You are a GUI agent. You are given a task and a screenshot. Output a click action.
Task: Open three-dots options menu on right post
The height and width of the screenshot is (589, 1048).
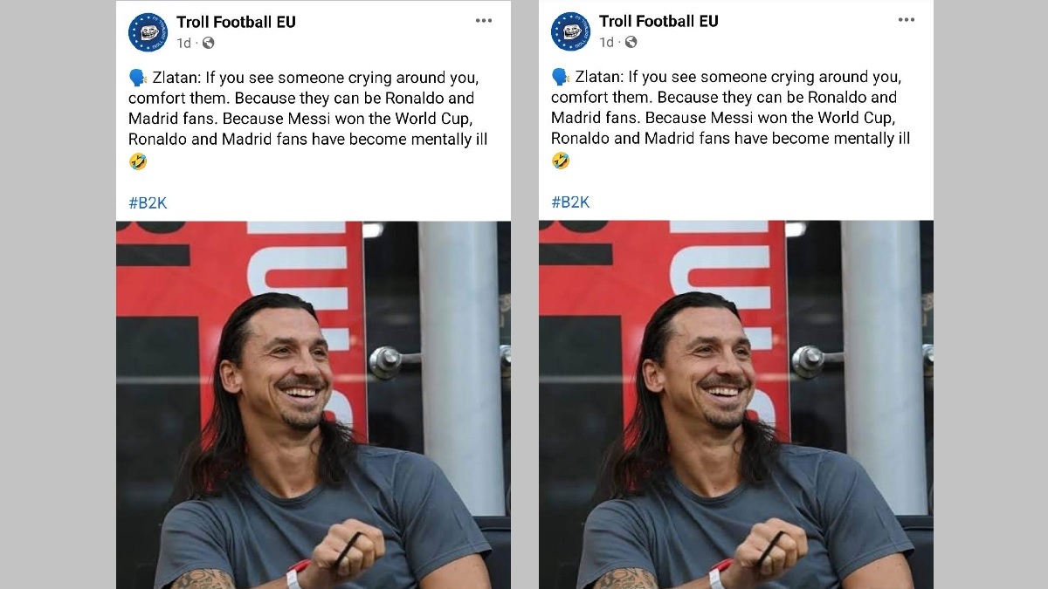coord(907,20)
